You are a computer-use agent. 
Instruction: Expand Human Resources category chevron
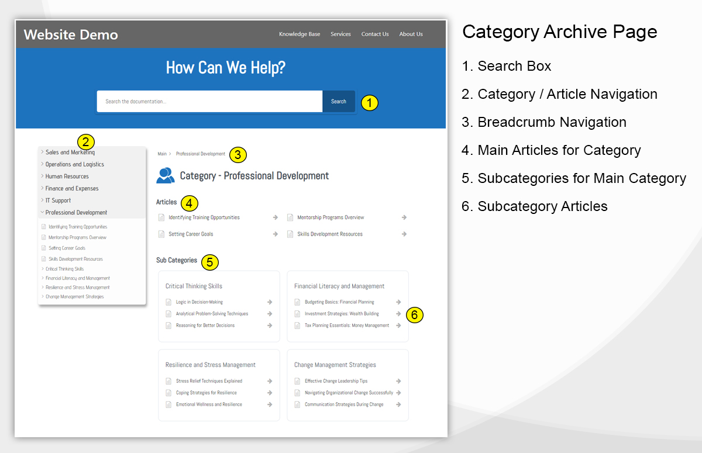(x=42, y=176)
